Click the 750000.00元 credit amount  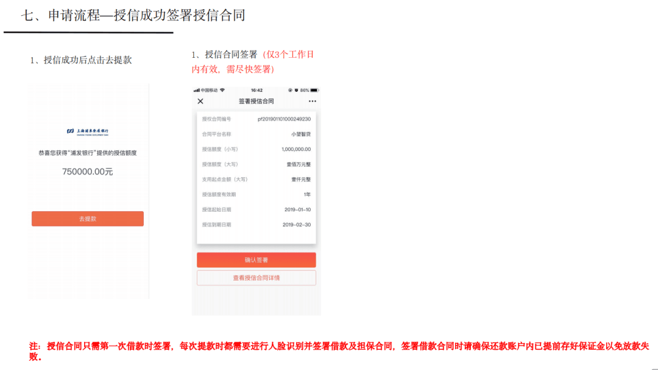pyautogui.click(x=88, y=172)
